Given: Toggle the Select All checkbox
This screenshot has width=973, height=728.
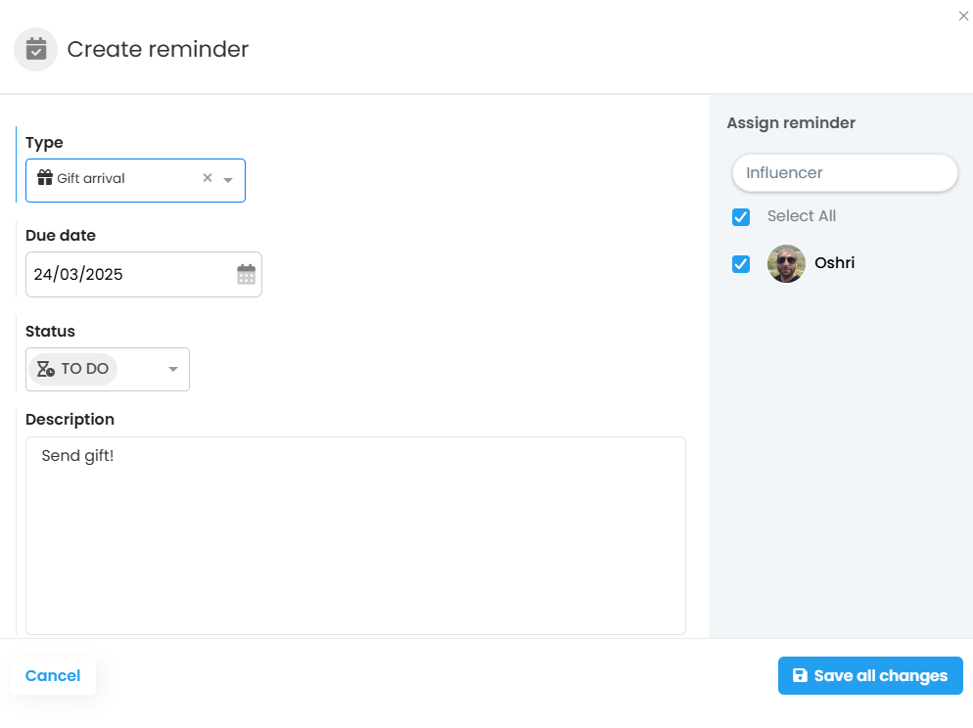Looking at the screenshot, I should point(741,217).
